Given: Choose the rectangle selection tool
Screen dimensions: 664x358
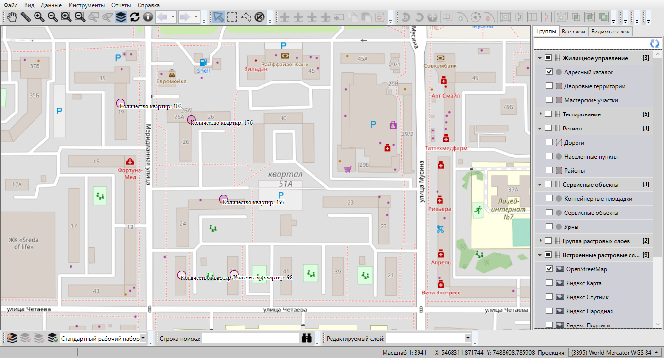Looking at the screenshot, I should point(232,17).
